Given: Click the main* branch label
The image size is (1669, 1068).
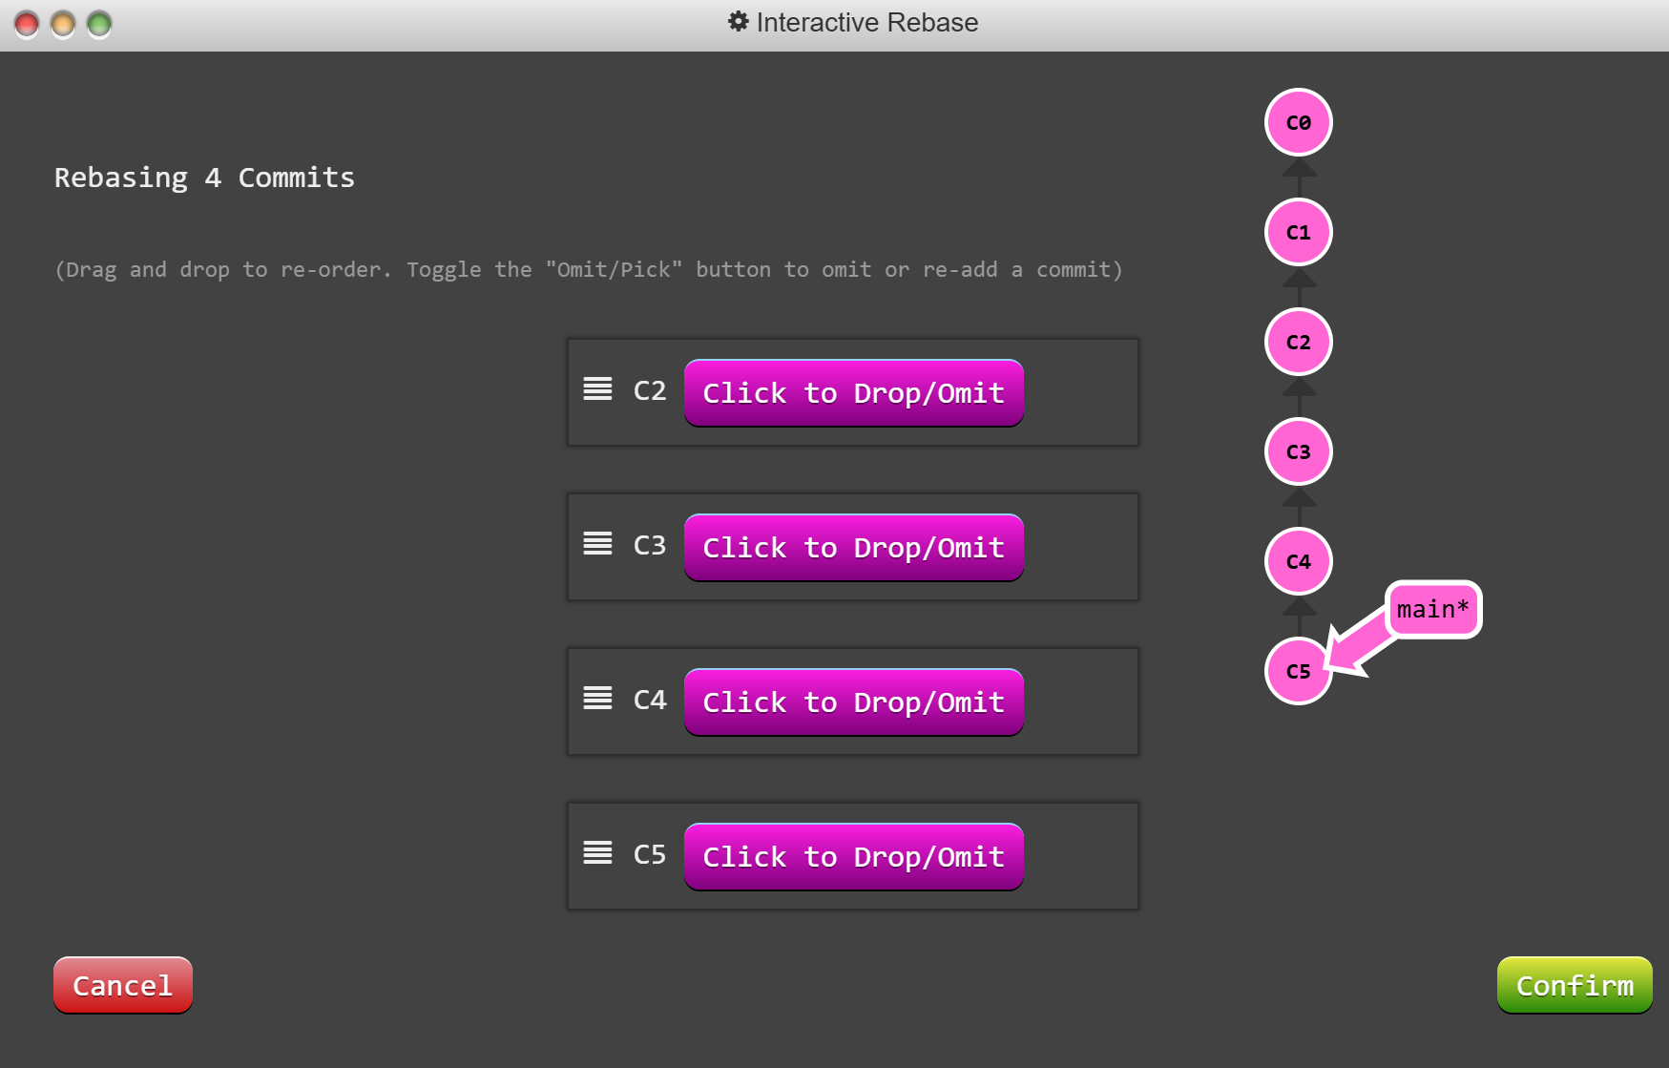Looking at the screenshot, I should [1430, 609].
